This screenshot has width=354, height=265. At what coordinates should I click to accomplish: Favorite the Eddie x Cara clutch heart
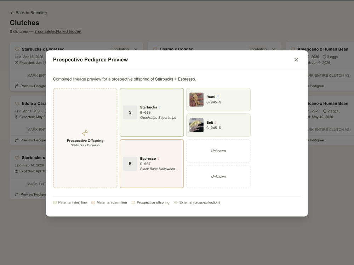pyautogui.click(x=17, y=104)
